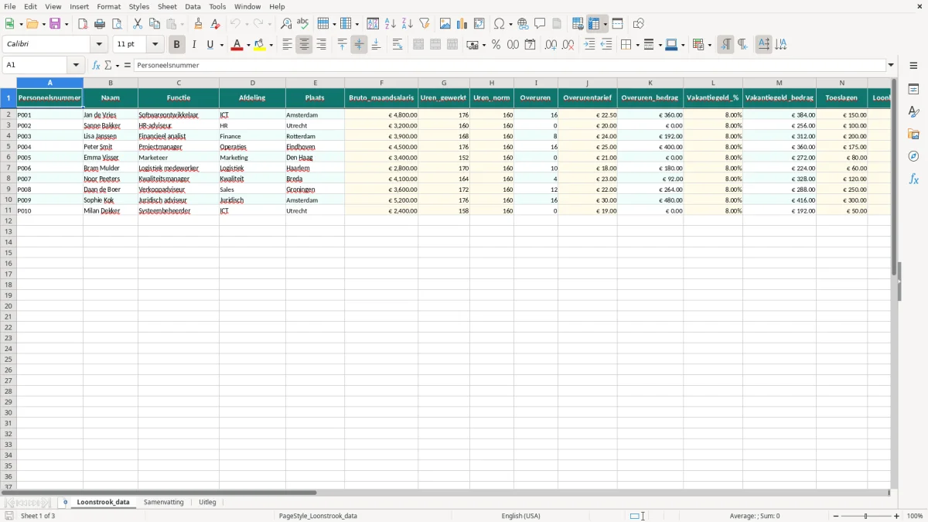Viewport: 928px width, 522px height.
Task: Click the Clear Direct Formatting icon
Action: pos(215,24)
